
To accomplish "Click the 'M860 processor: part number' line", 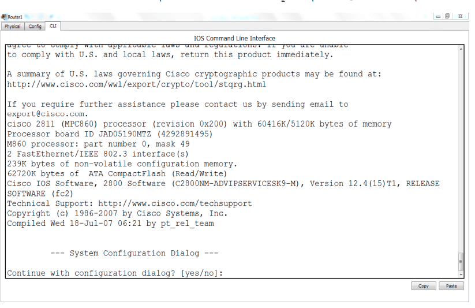I will click(x=99, y=144).
